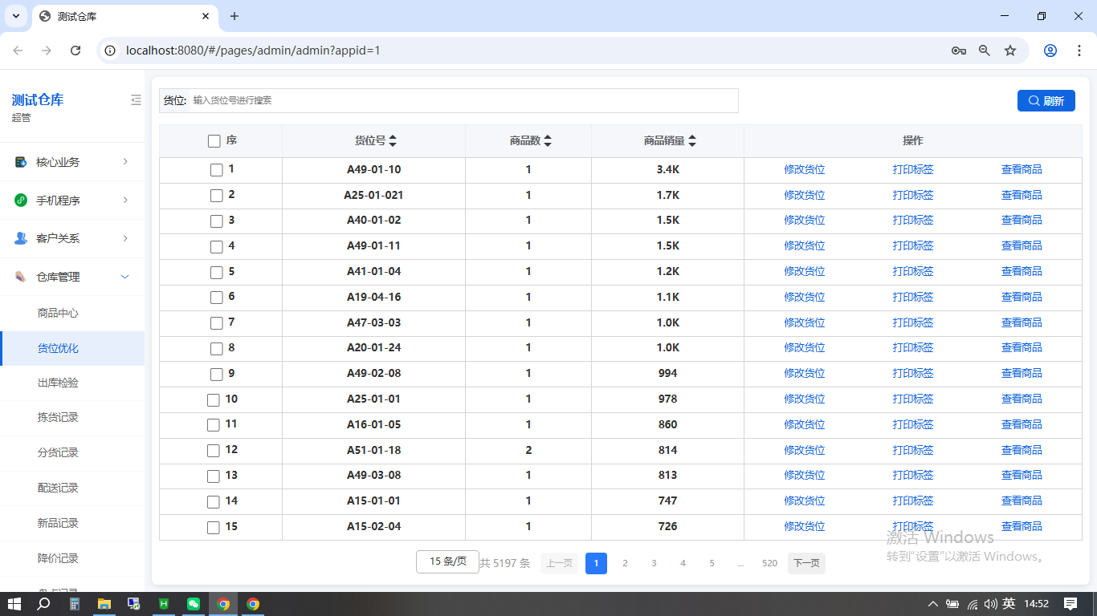
Task: Click the 核心业务 sidebar icon
Action: [21, 162]
